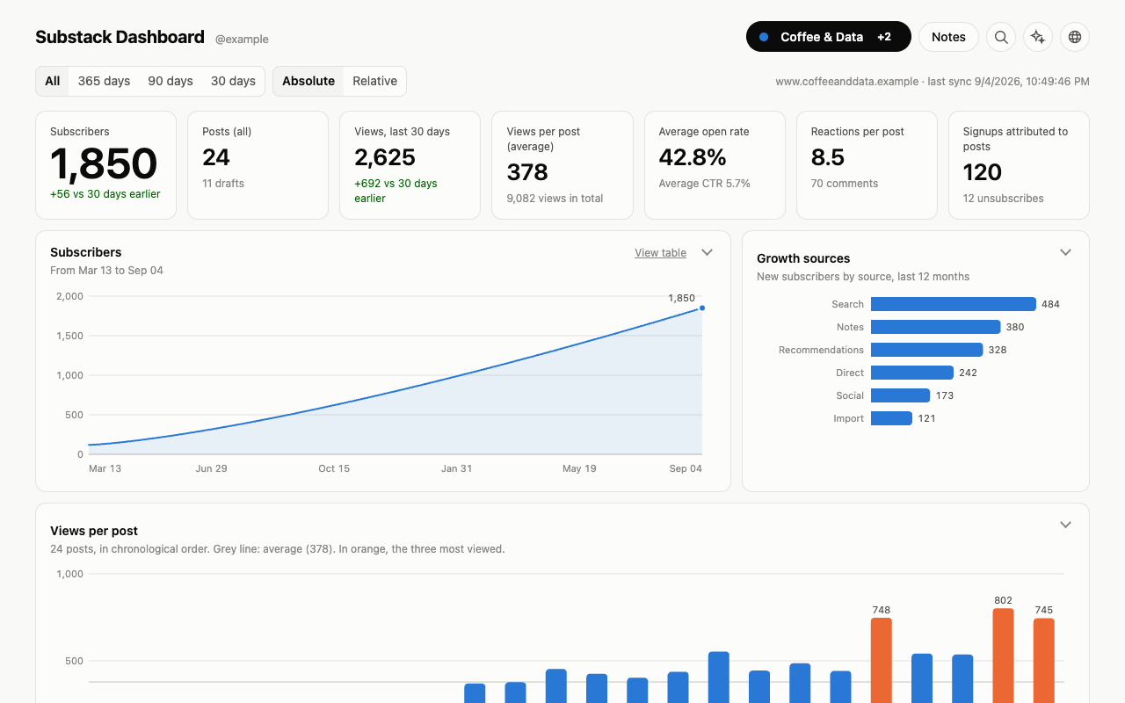
Task: Open View table link
Action: [x=660, y=253]
